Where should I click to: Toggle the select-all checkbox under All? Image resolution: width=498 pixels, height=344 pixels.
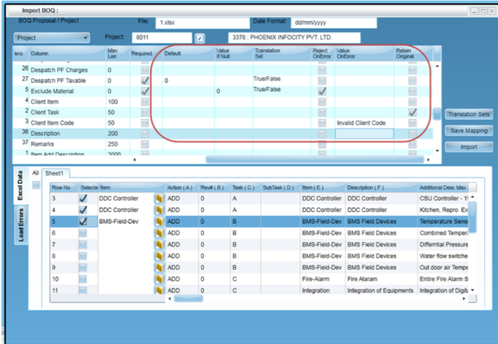[x=36, y=185]
